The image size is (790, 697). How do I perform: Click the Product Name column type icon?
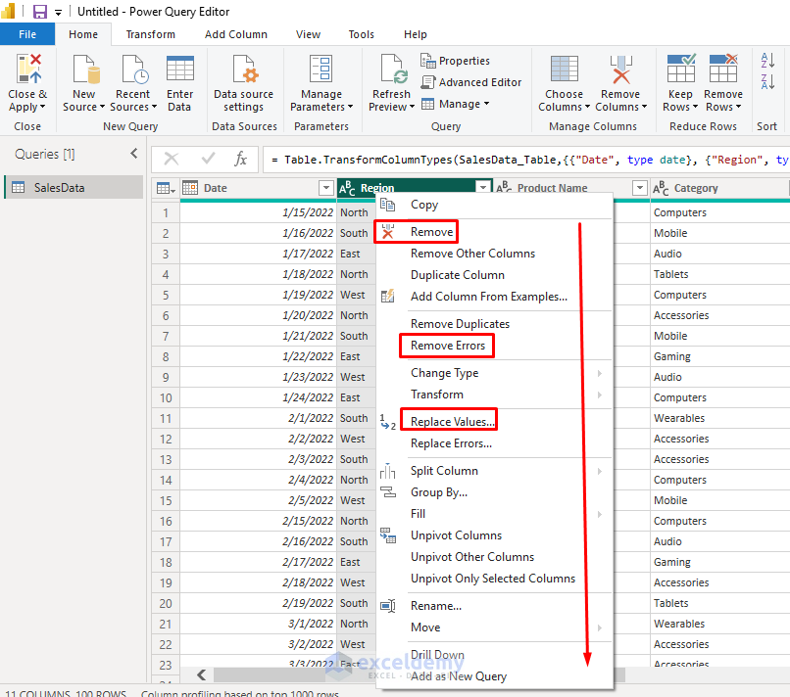505,188
